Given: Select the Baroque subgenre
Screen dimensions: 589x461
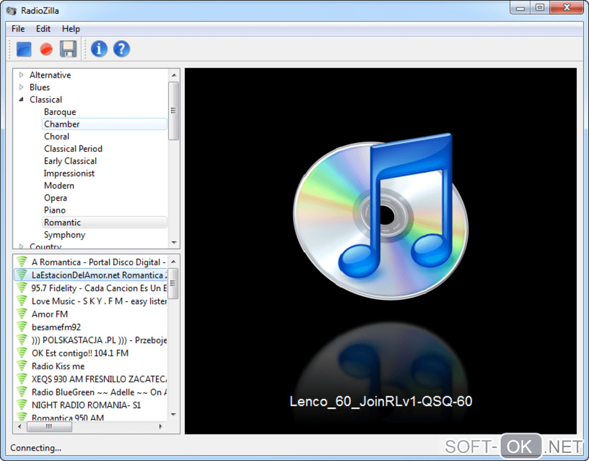Looking at the screenshot, I should pyautogui.click(x=60, y=112).
